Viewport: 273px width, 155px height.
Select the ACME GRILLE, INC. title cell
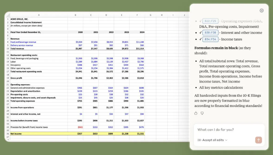click(x=19, y=19)
